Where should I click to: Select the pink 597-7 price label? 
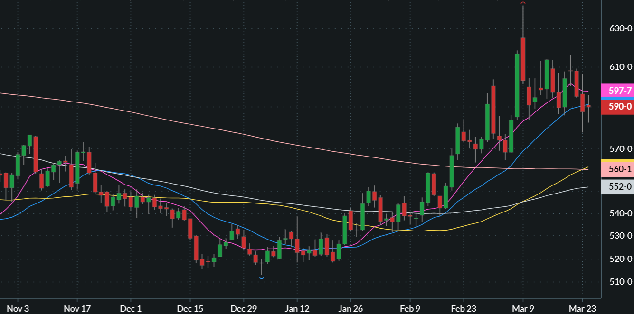tap(617, 90)
